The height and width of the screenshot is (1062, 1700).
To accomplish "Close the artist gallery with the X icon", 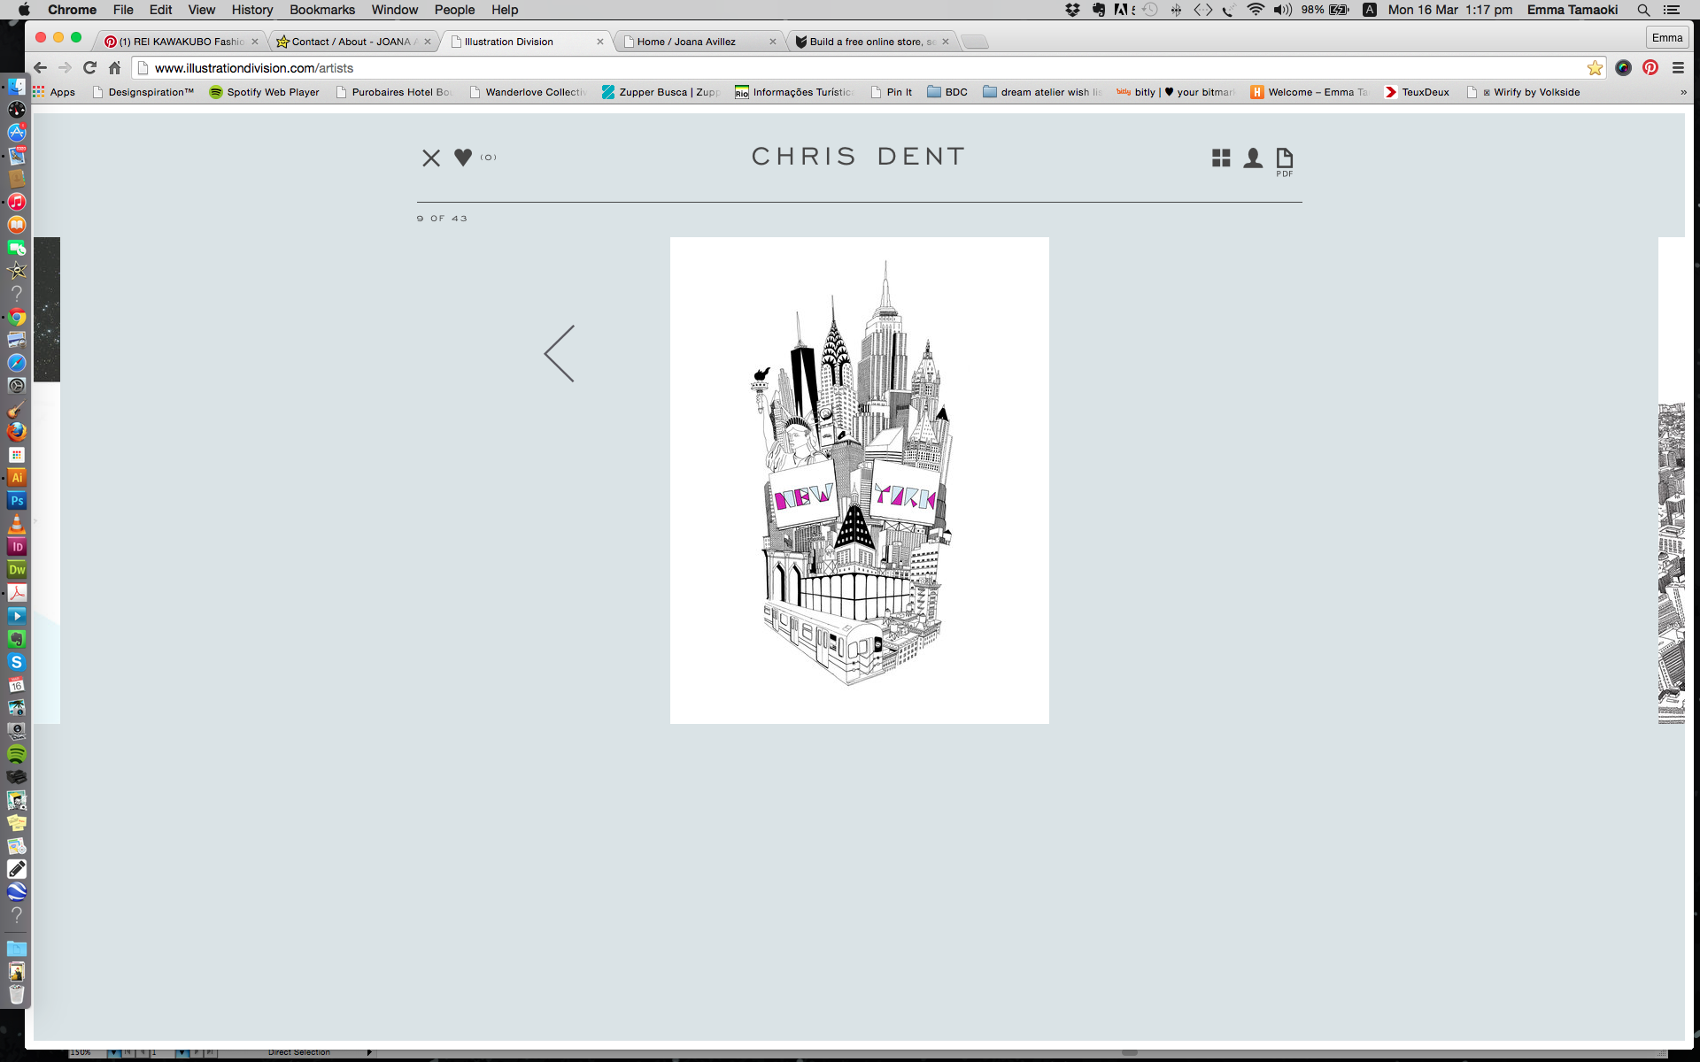I will [431, 158].
